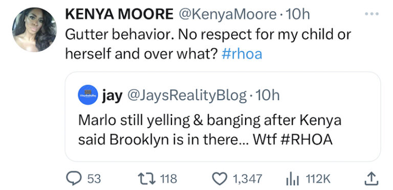The height and width of the screenshot is (190, 393).
Task: Open the three-dot more options menu
Action: (x=372, y=14)
